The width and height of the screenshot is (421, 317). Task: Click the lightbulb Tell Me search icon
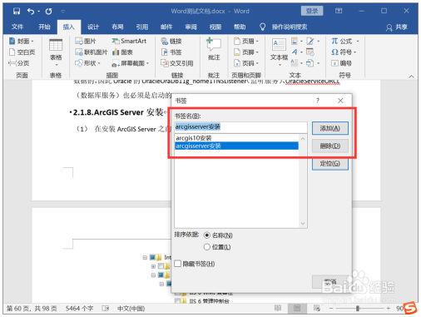262,27
